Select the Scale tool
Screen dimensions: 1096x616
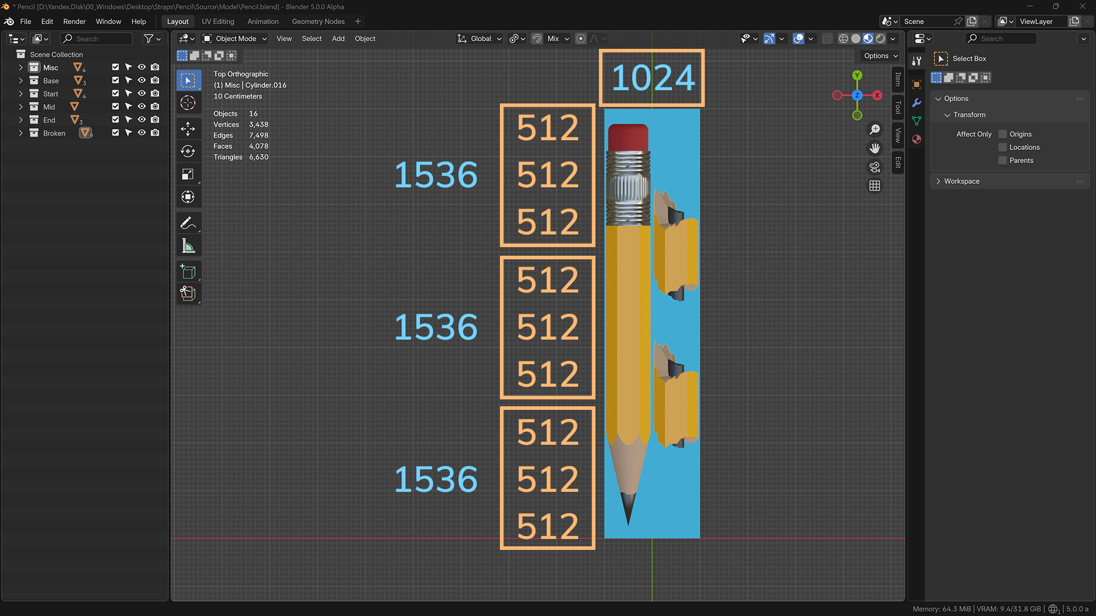[x=188, y=174]
